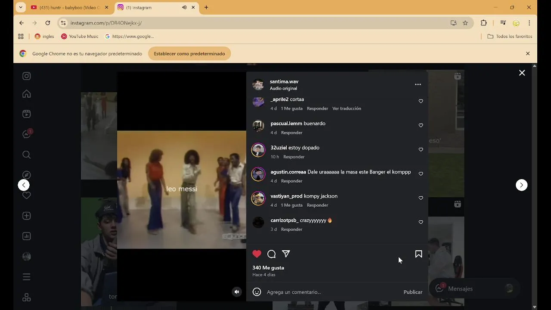Like the comment by pascual.lemm

point(421,125)
